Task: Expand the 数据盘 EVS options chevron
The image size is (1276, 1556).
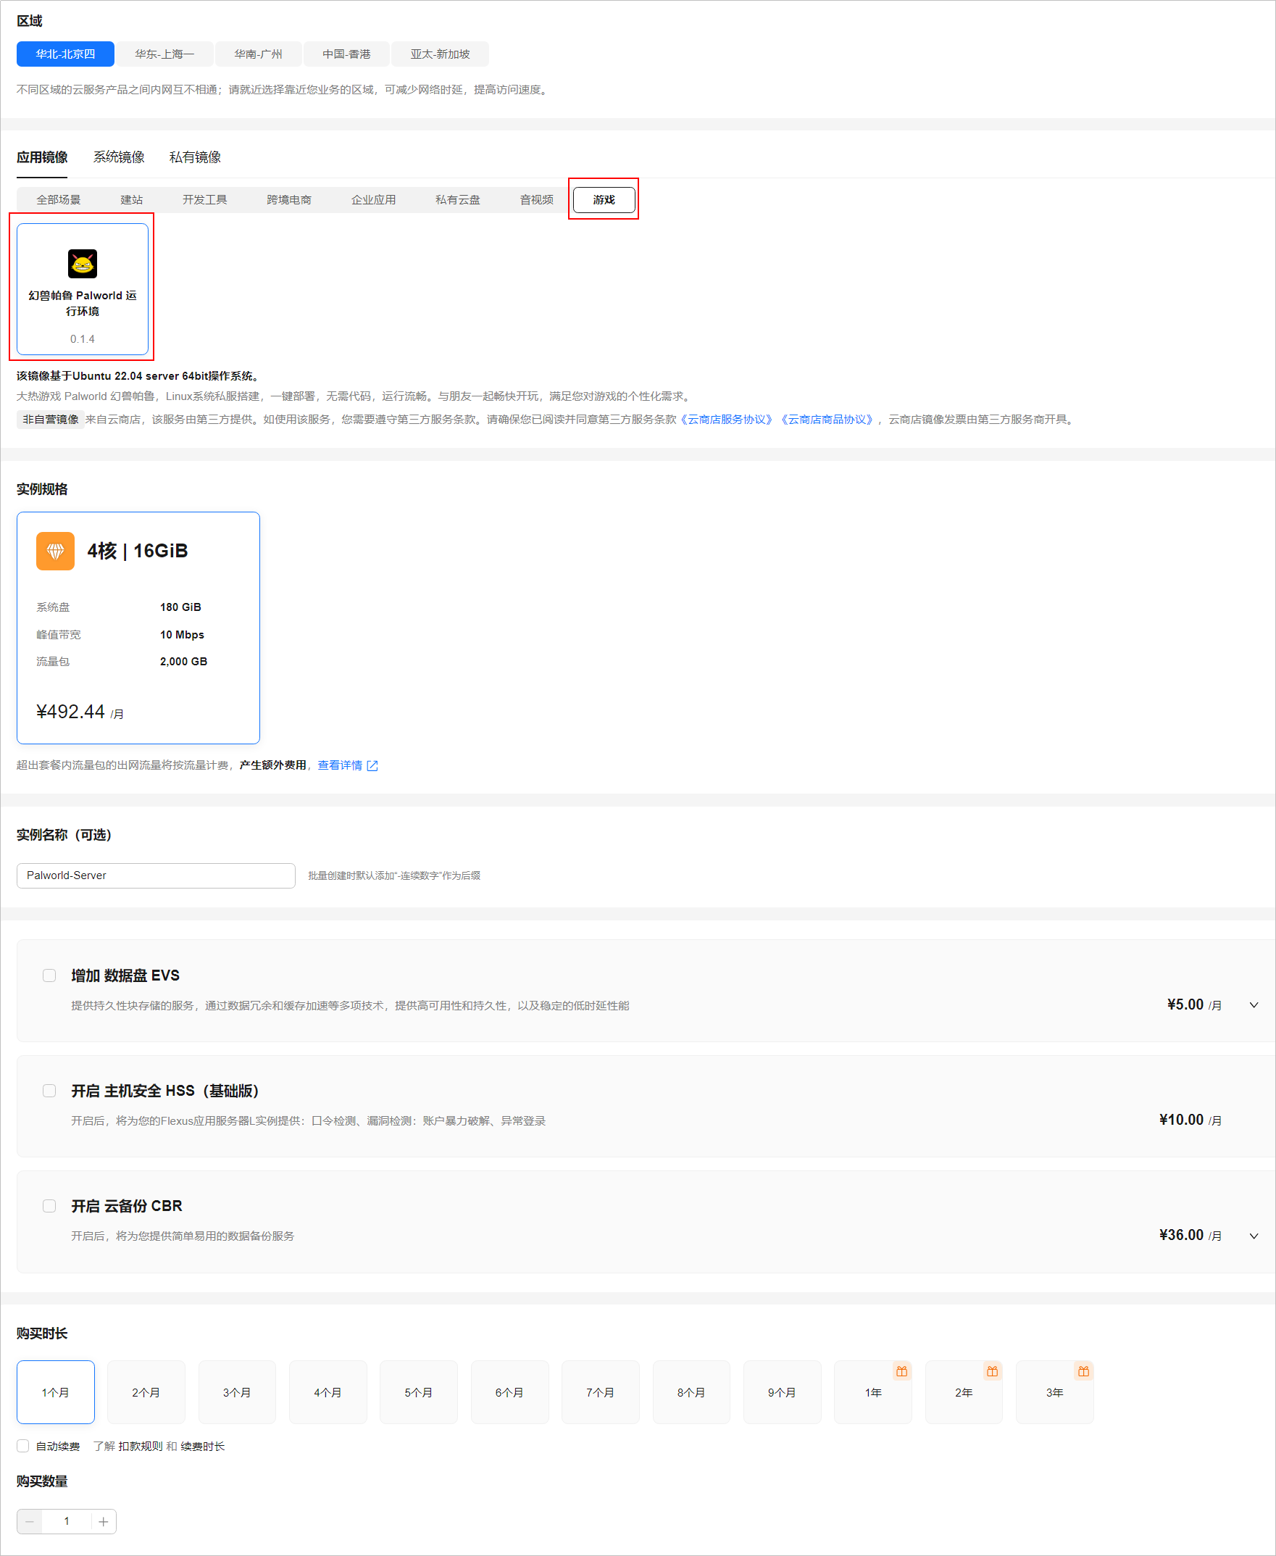Action: pos(1254,1005)
